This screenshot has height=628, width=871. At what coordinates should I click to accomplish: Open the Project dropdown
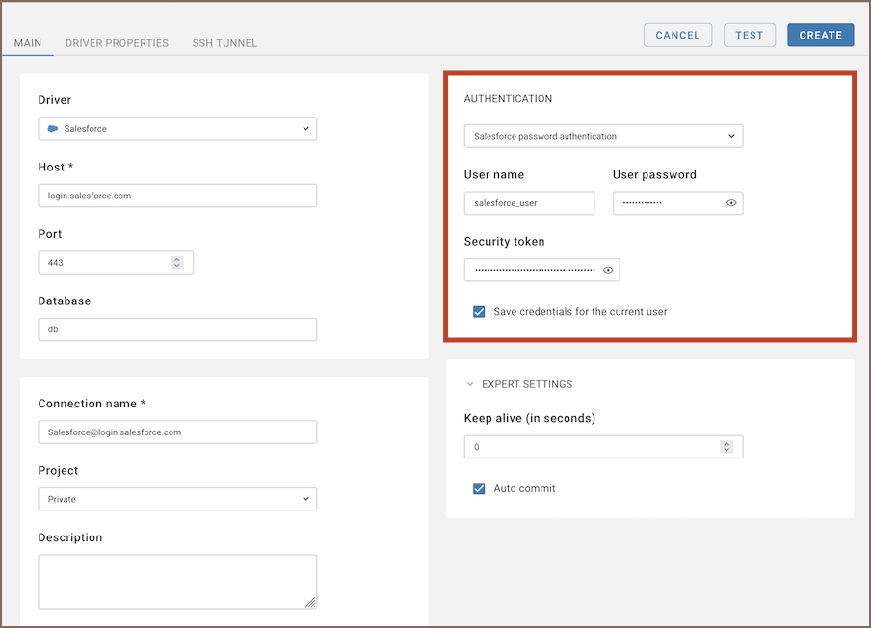pos(177,499)
